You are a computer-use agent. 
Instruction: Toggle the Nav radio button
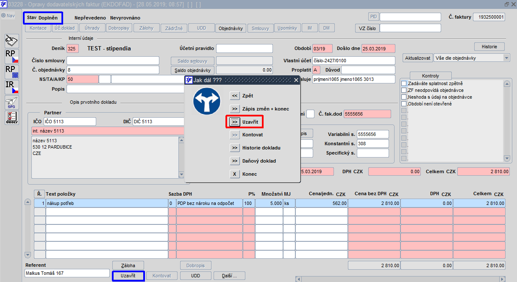[x=3, y=16]
